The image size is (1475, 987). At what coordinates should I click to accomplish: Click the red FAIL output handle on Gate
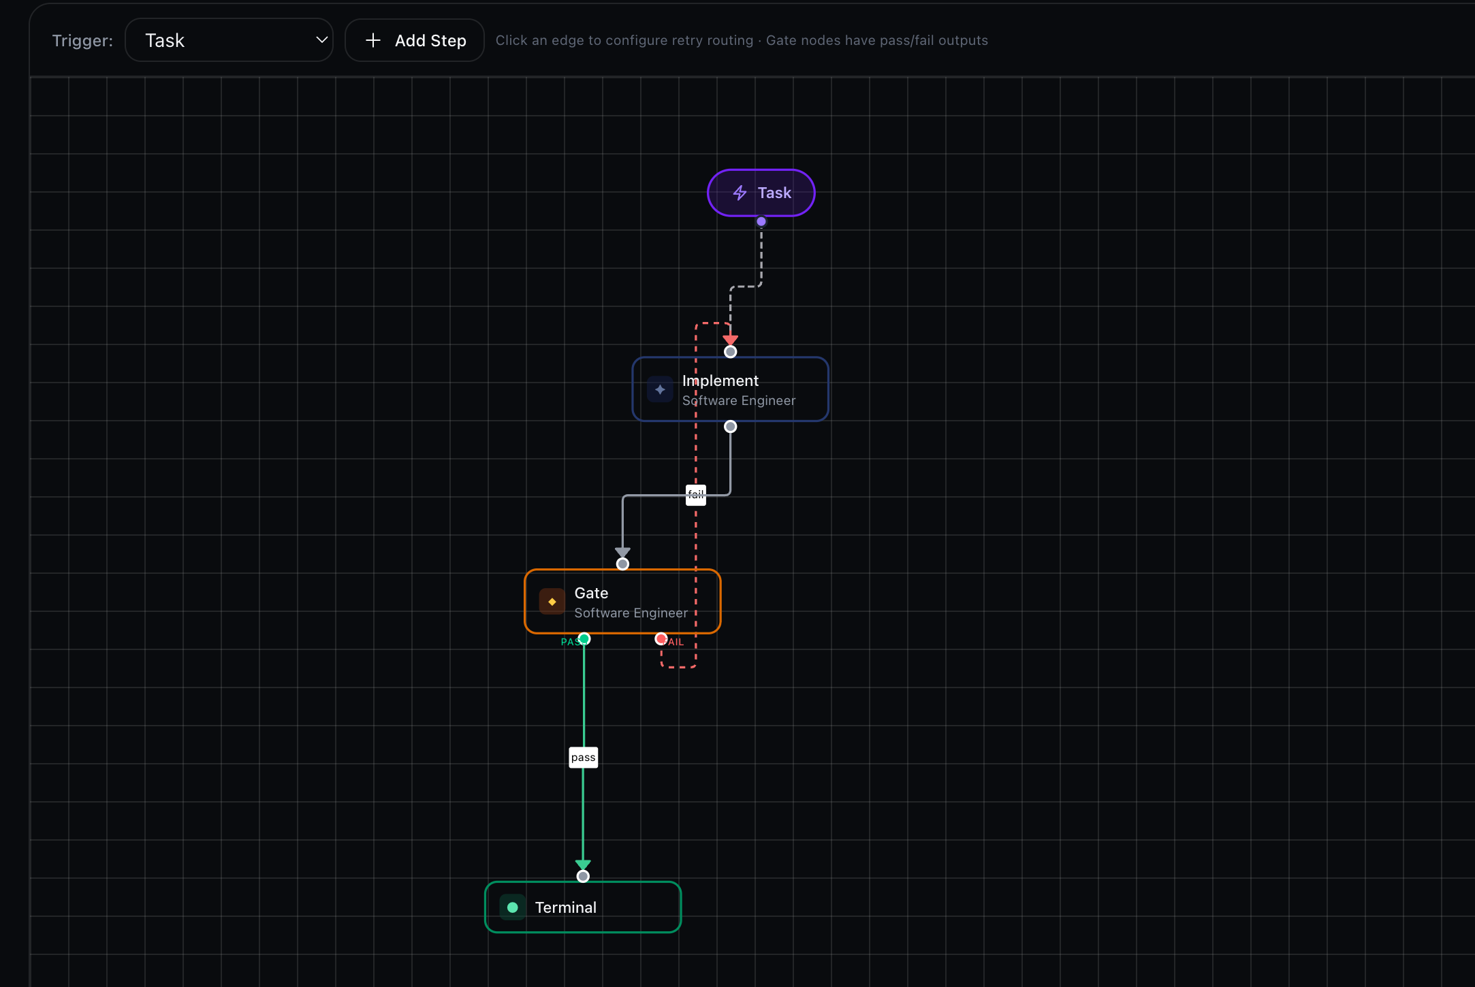tap(661, 639)
